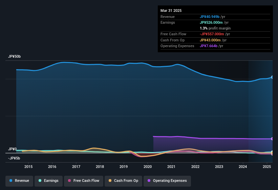Screen dimensions: 278x190
Task: Click the 1.3% profit margin text
Action: 215,28
